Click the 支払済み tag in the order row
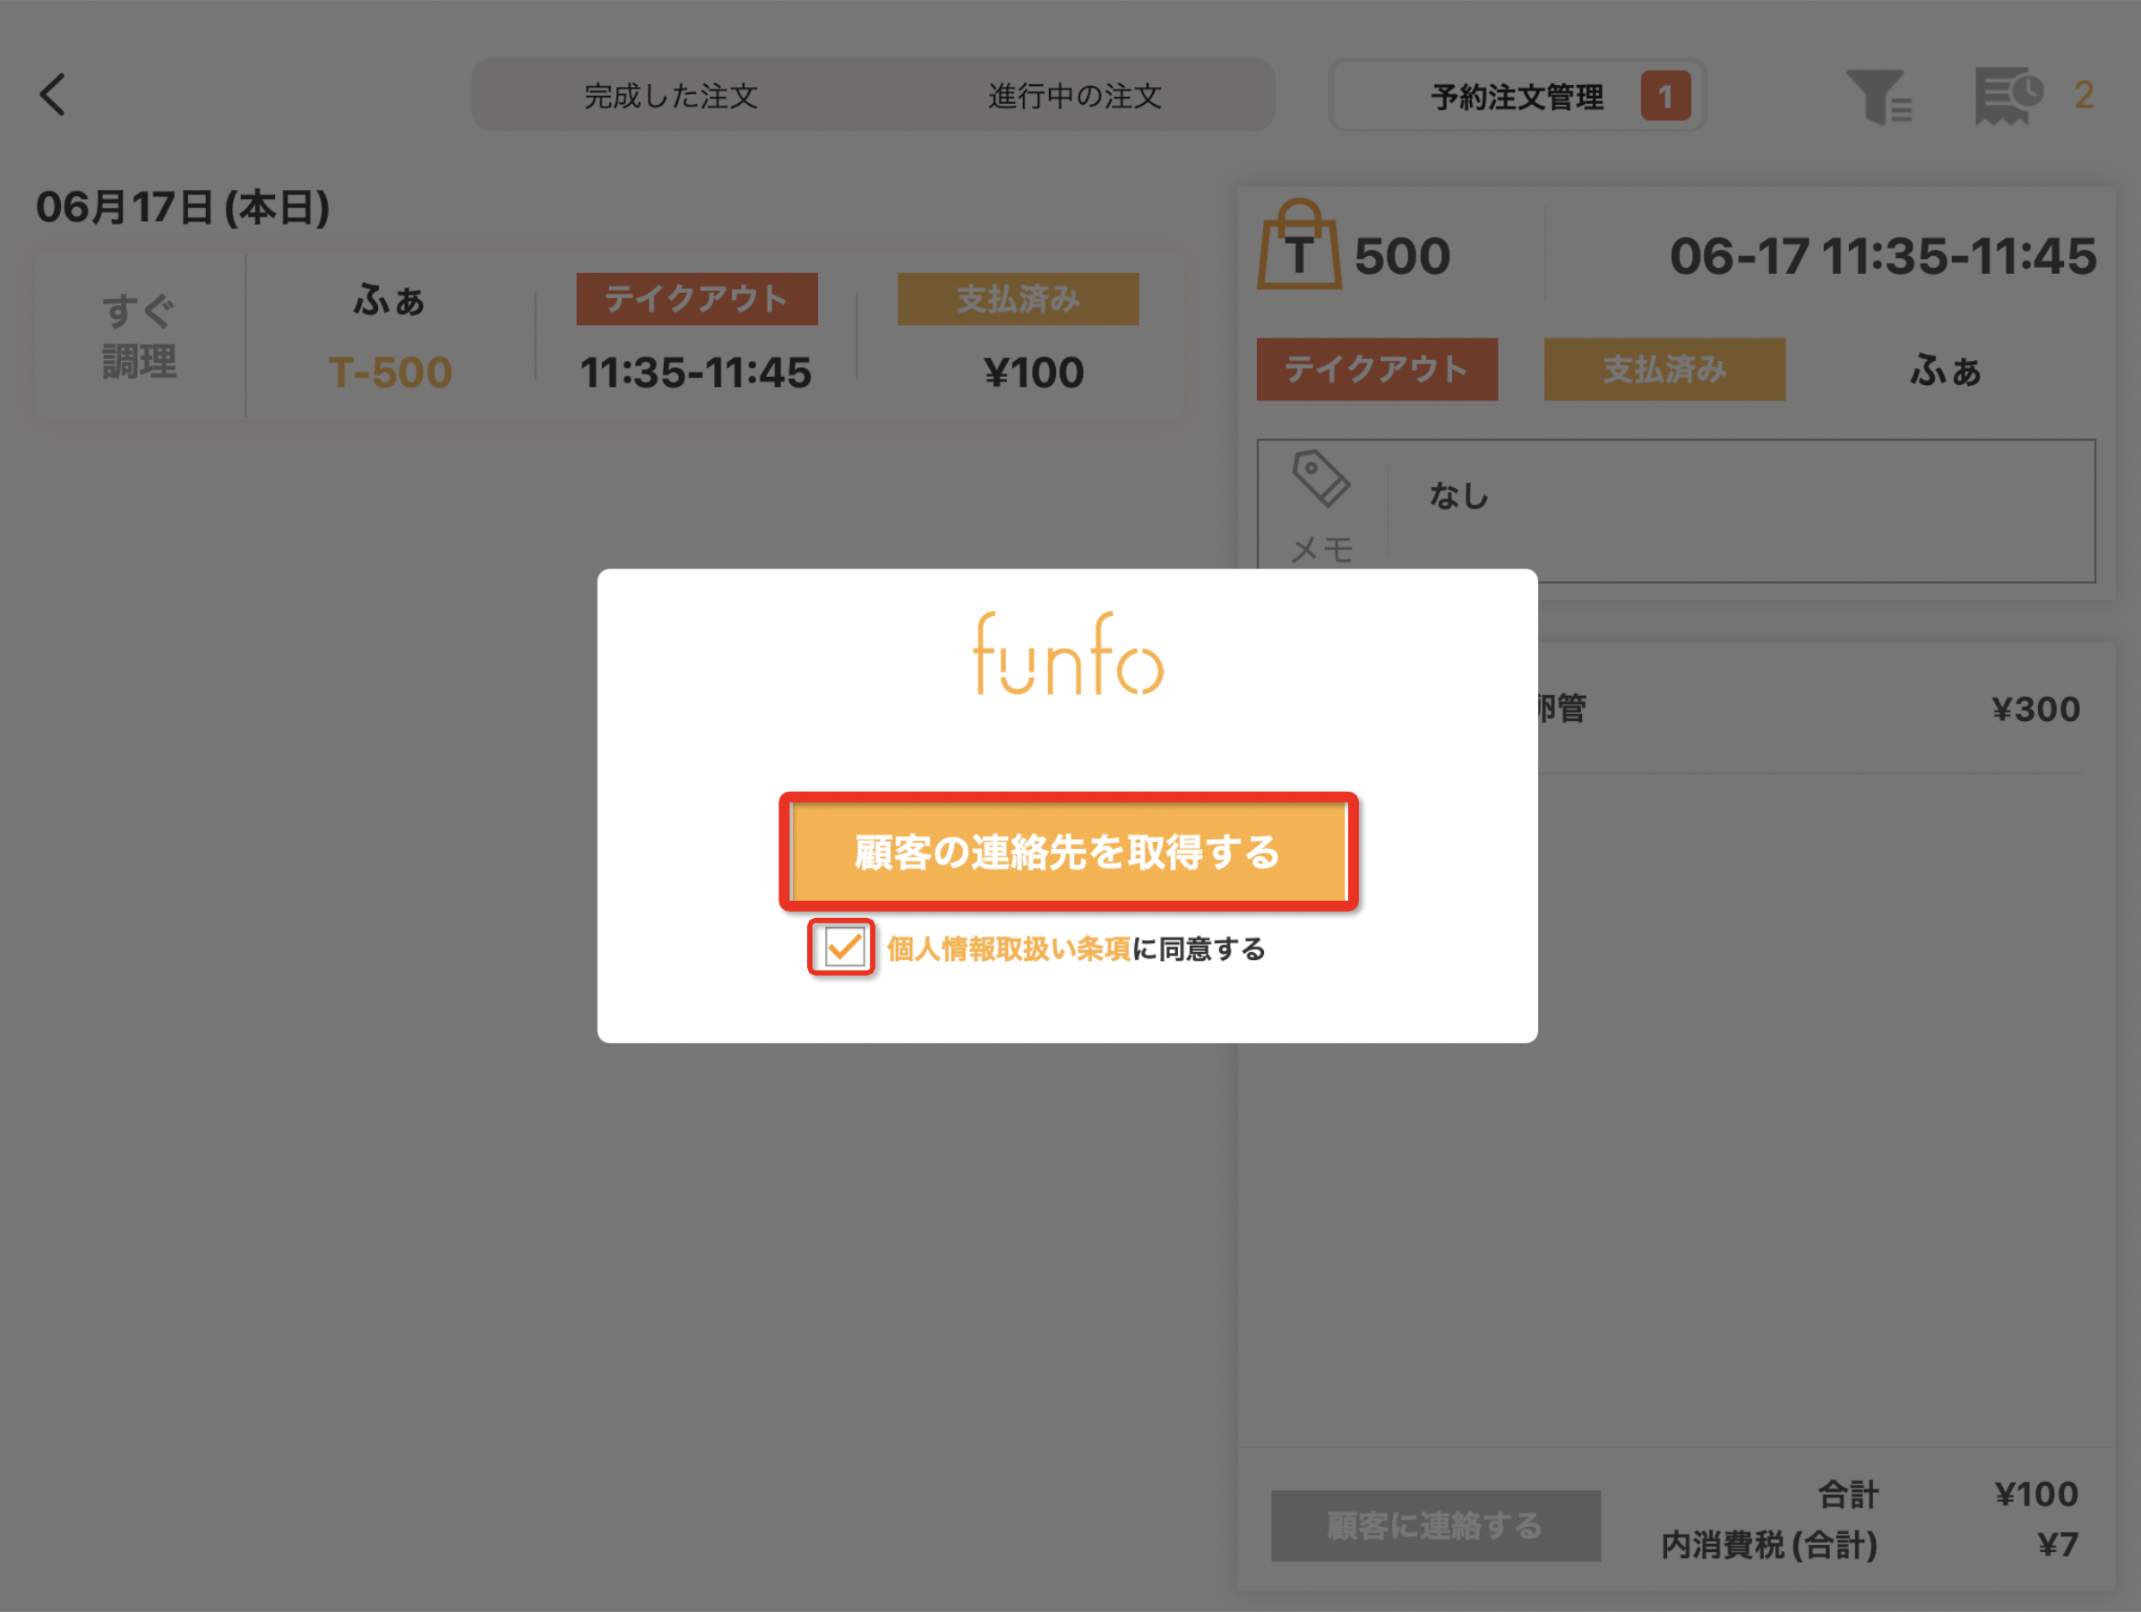The height and width of the screenshot is (1612, 2141). 1018,299
